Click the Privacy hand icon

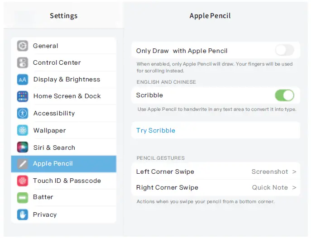tap(23, 214)
